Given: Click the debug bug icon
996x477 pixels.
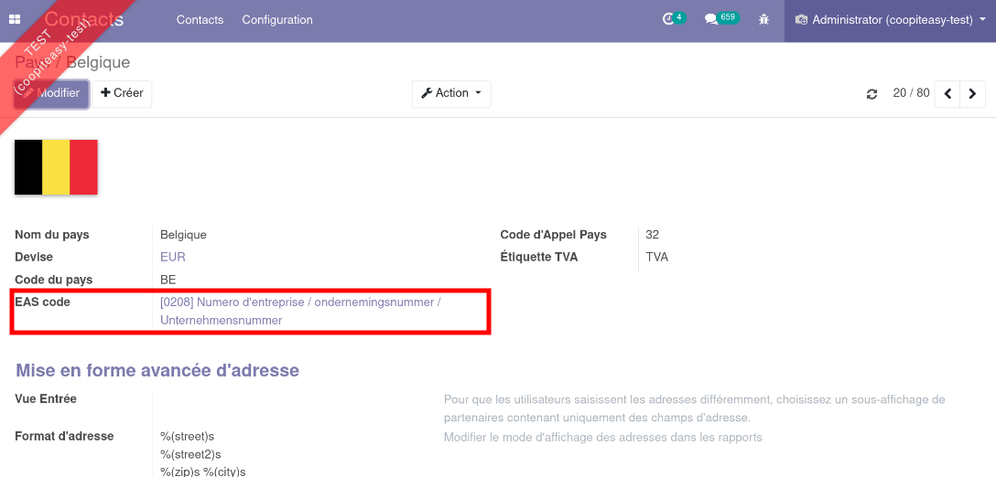Looking at the screenshot, I should [x=763, y=19].
